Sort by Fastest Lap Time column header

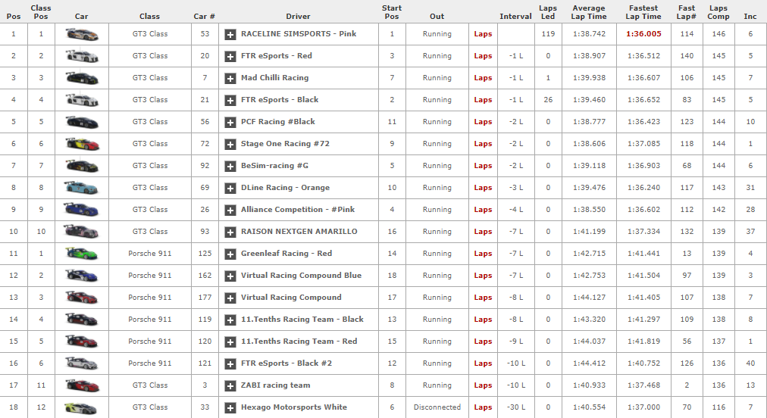tap(643, 12)
